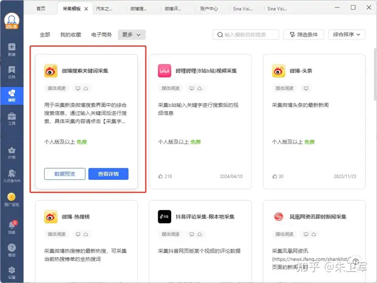Click the 查看详情 button

(x=108, y=174)
